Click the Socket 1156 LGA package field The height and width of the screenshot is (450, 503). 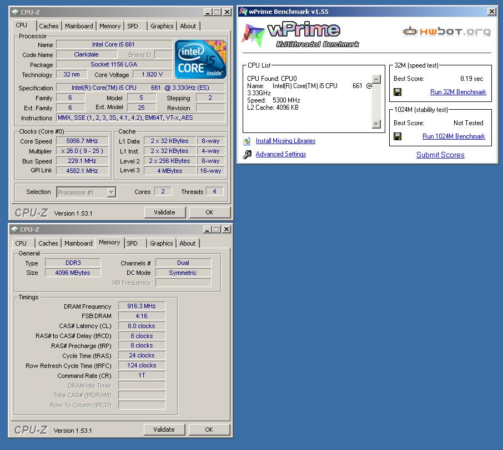click(114, 64)
